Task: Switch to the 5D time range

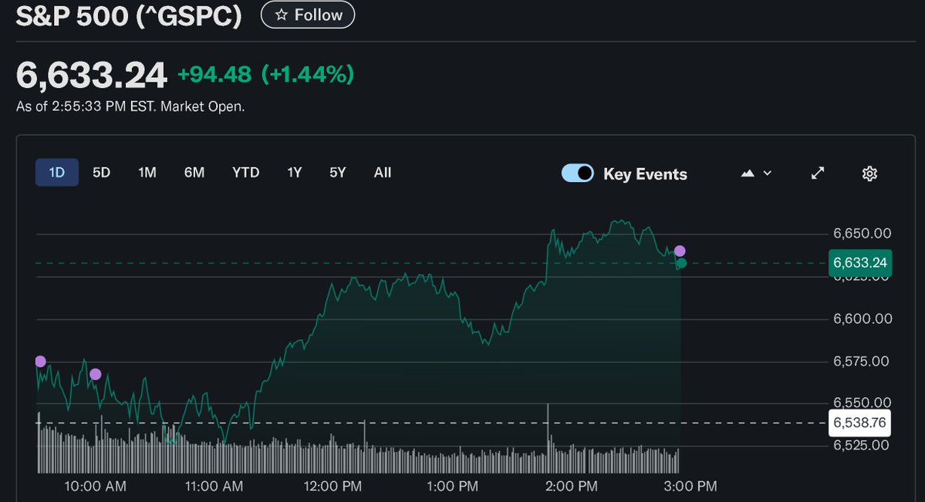Action: [x=101, y=172]
